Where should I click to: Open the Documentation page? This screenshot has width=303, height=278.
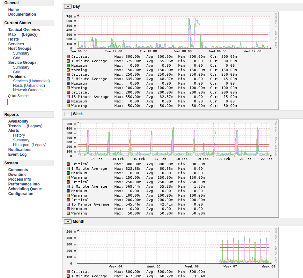coord(22,14)
